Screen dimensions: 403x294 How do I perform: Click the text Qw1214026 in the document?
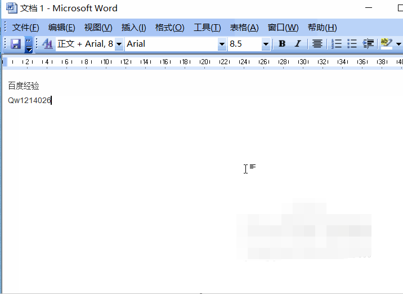tap(29, 100)
